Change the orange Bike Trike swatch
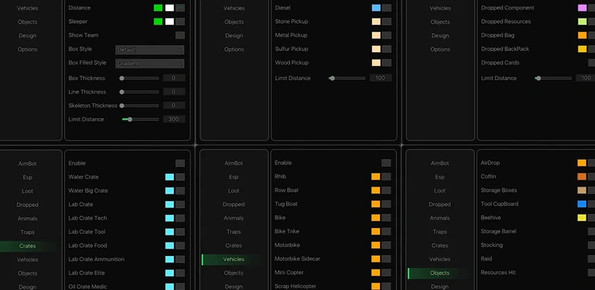The height and width of the screenshot is (290, 595). coord(376,232)
